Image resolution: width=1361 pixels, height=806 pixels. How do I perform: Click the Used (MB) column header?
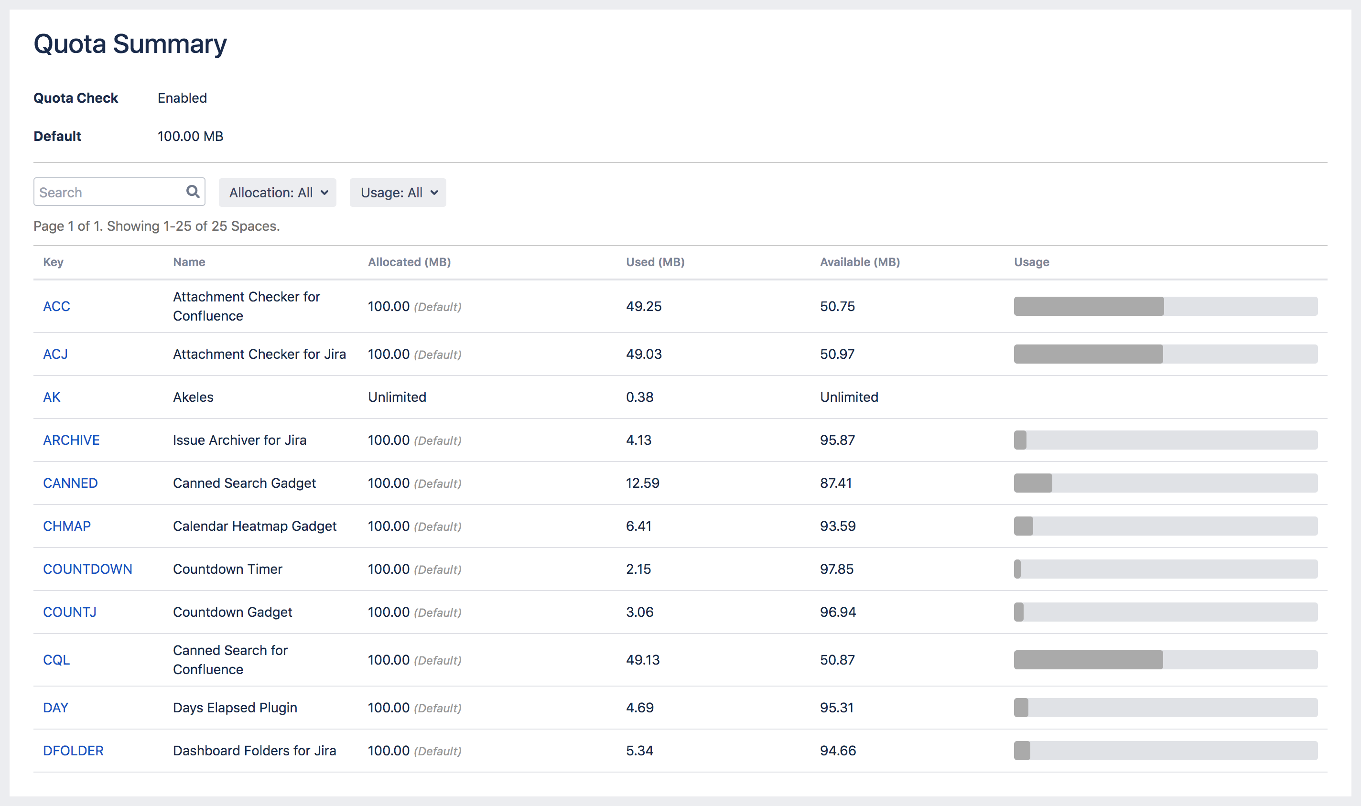coord(655,262)
